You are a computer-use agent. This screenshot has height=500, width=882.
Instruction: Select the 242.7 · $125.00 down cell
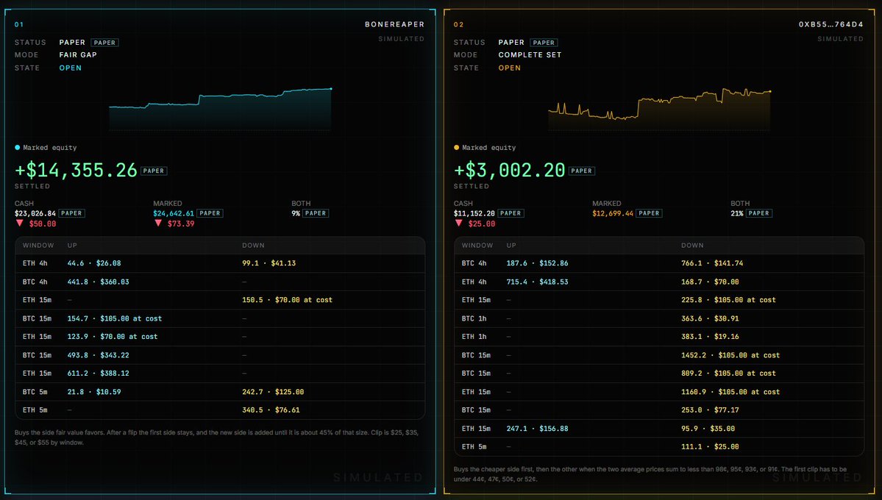(x=273, y=391)
